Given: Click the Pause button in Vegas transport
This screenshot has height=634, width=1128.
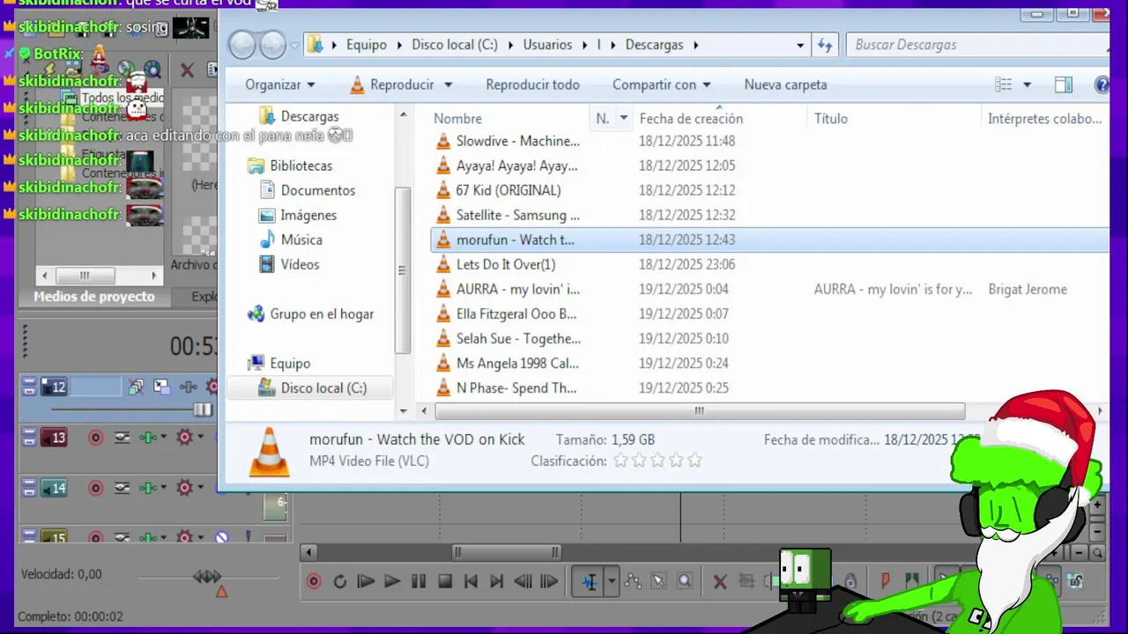Looking at the screenshot, I should pos(419,581).
